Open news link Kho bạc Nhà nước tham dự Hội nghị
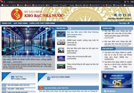Image resolution: width=134 pixels, height=93 pixels. coord(83,49)
